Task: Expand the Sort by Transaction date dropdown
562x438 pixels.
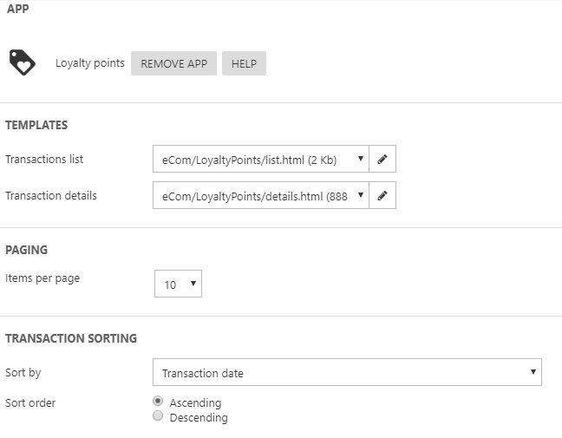Action: point(347,373)
